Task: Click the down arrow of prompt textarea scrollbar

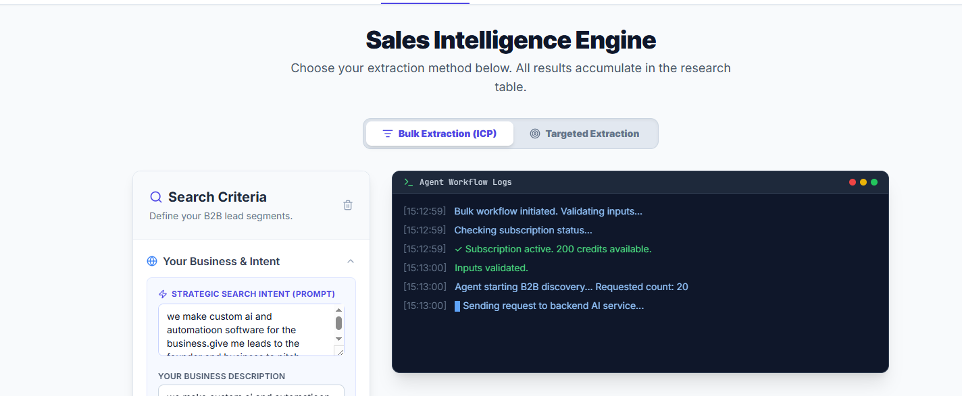Action: [339, 339]
